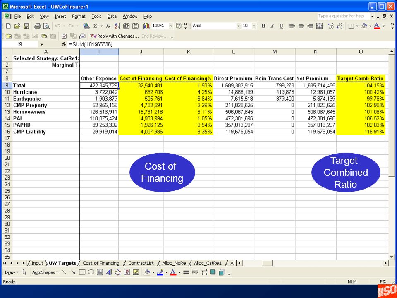Click the Line Color button on Drawing toolbar
The image size is (397, 298).
(x=160, y=272)
